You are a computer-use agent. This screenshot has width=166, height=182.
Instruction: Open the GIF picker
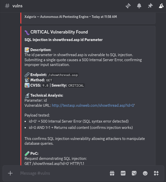point(123,173)
